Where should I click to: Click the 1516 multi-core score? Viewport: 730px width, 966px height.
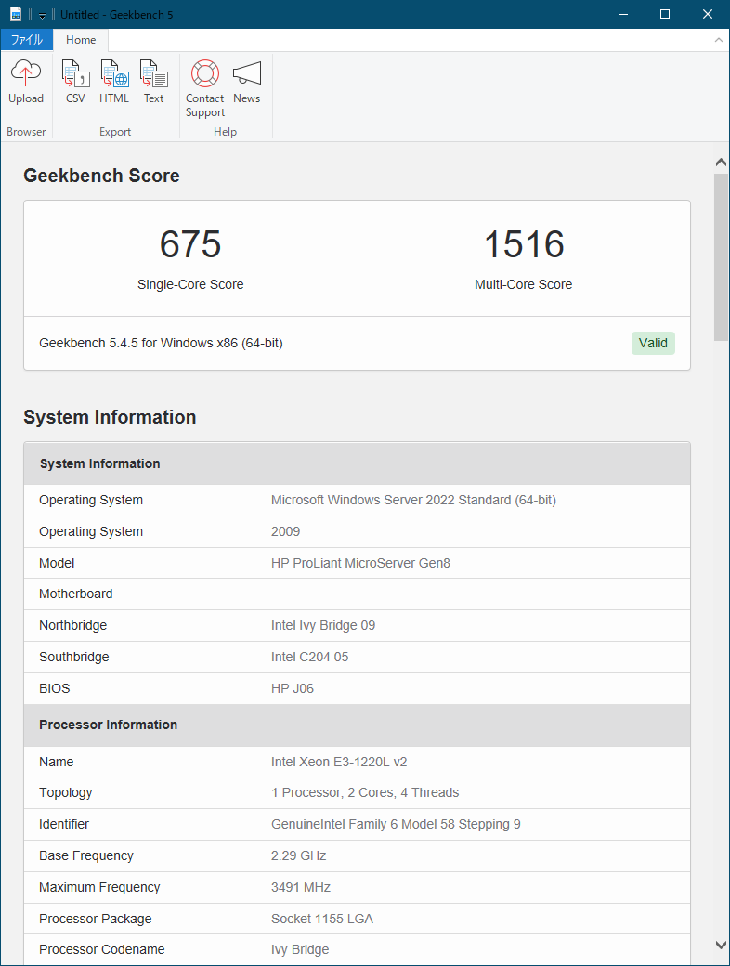(524, 244)
